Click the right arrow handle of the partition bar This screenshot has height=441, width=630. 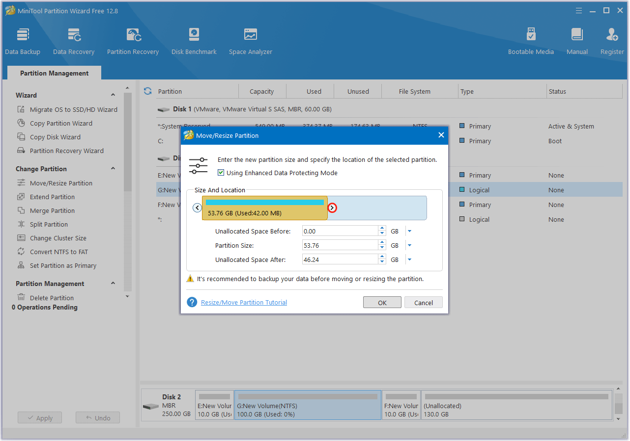click(x=332, y=208)
